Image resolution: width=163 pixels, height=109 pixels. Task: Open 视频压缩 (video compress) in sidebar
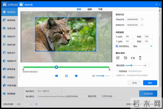tap(9, 28)
